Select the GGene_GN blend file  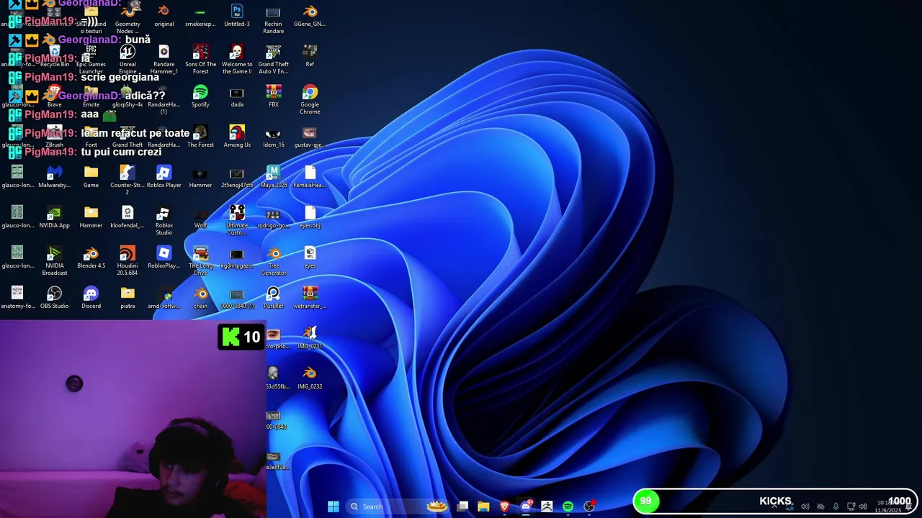click(310, 16)
